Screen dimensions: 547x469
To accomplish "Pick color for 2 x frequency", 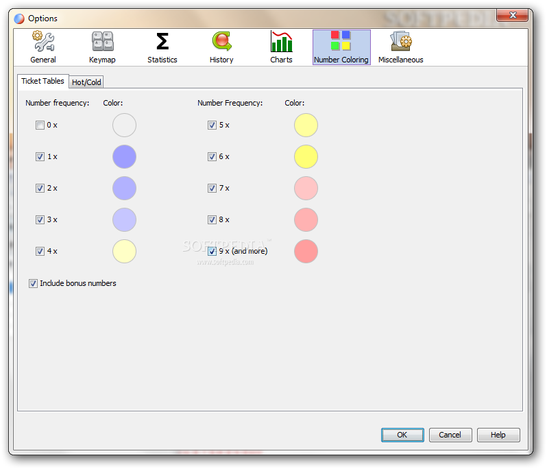I will 124,188.
